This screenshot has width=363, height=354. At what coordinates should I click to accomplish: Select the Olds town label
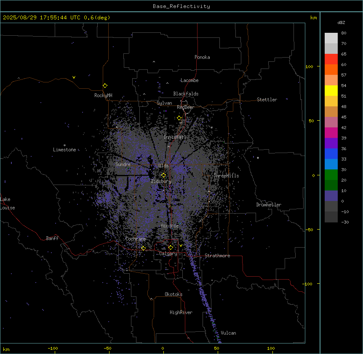coord(163,166)
